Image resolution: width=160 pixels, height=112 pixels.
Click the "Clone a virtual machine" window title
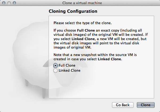click(80, 3)
